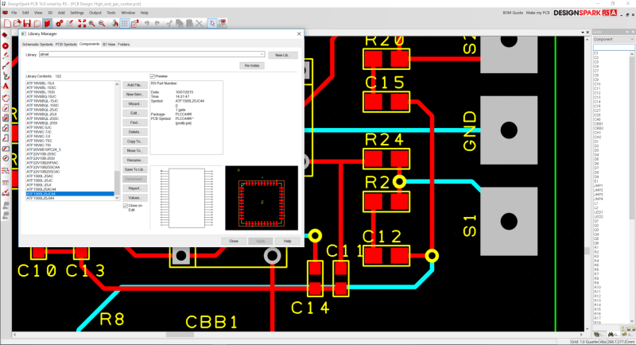Click the Zoom In magnifier icon
This screenshot has width=636, height=345.
click(92, 24)
